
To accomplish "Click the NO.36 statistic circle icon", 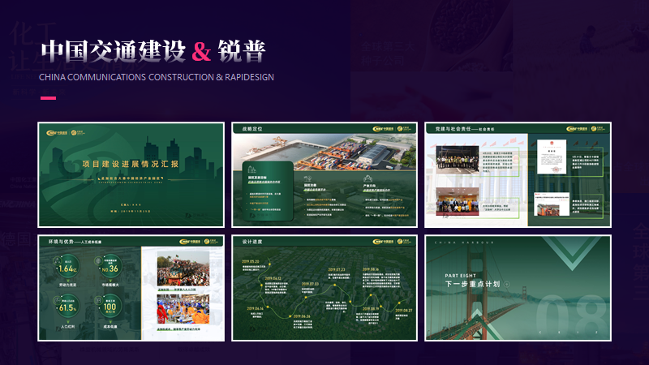I will pos(110,268).
